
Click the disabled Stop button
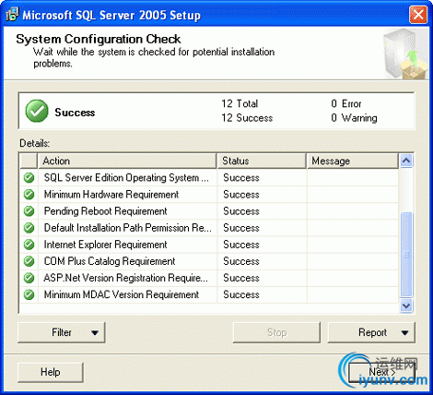(276, 332)
